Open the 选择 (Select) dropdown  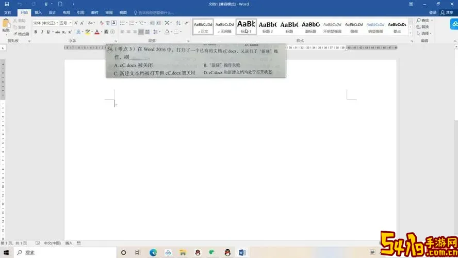(x=424, y=34)
